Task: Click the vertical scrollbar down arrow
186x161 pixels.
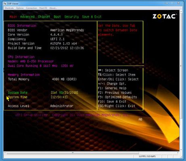Action: (x=181, y=150)
